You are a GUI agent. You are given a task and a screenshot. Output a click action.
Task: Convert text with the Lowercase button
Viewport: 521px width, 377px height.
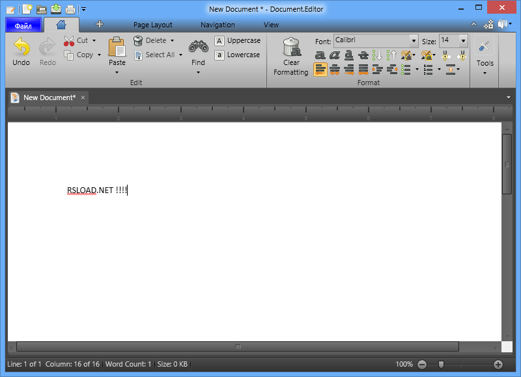pos(237,55)
